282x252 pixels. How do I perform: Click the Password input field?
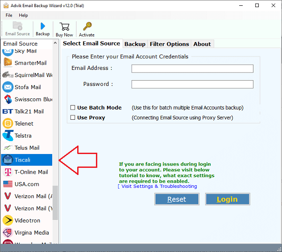pos(192,84)
